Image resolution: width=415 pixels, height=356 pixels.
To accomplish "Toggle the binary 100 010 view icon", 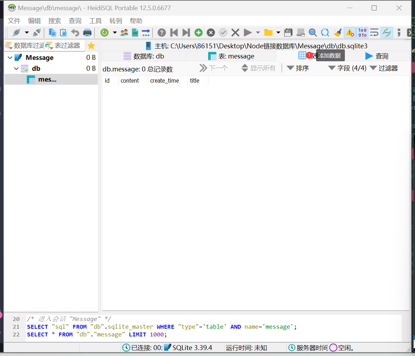I will 362,33.
